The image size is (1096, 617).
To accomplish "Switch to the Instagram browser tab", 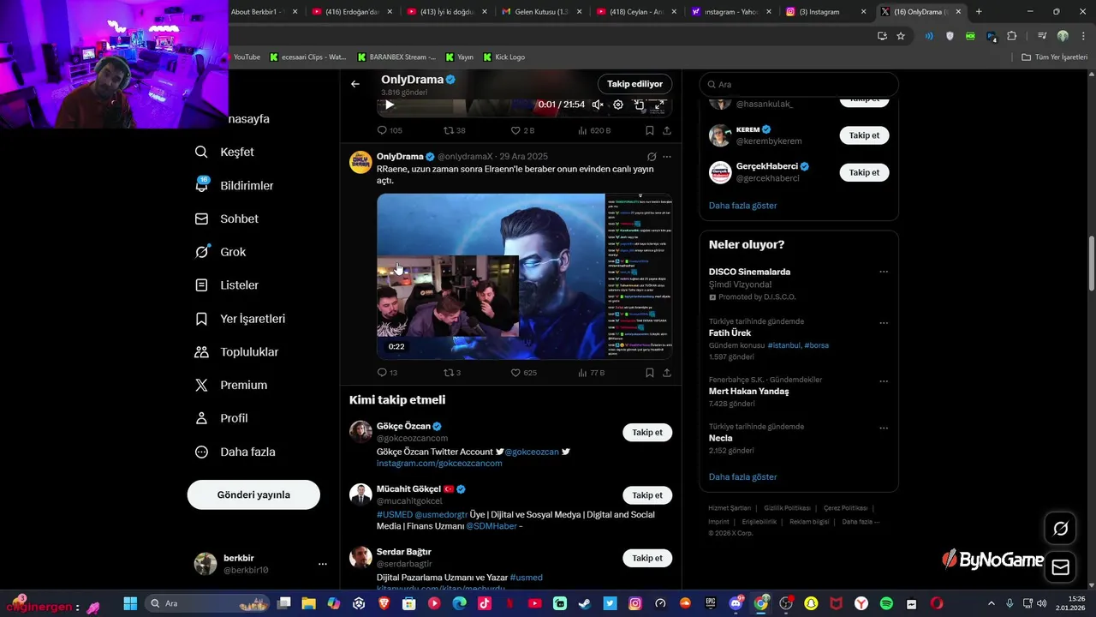I will pos(825,12).
